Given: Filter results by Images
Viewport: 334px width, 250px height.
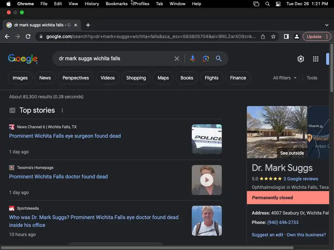Looking at the screenshot, I should click(x=20, y=78).
